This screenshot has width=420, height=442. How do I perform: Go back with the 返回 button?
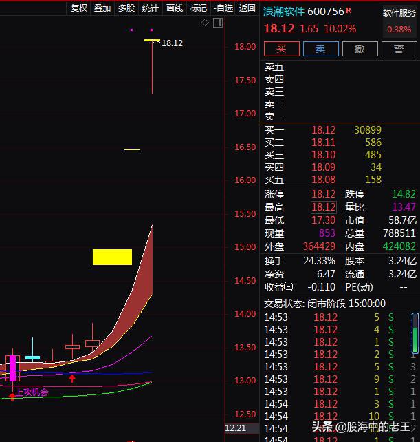click(247, 8)
